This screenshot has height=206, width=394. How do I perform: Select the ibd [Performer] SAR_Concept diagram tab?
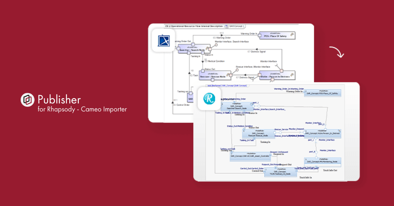227,86
